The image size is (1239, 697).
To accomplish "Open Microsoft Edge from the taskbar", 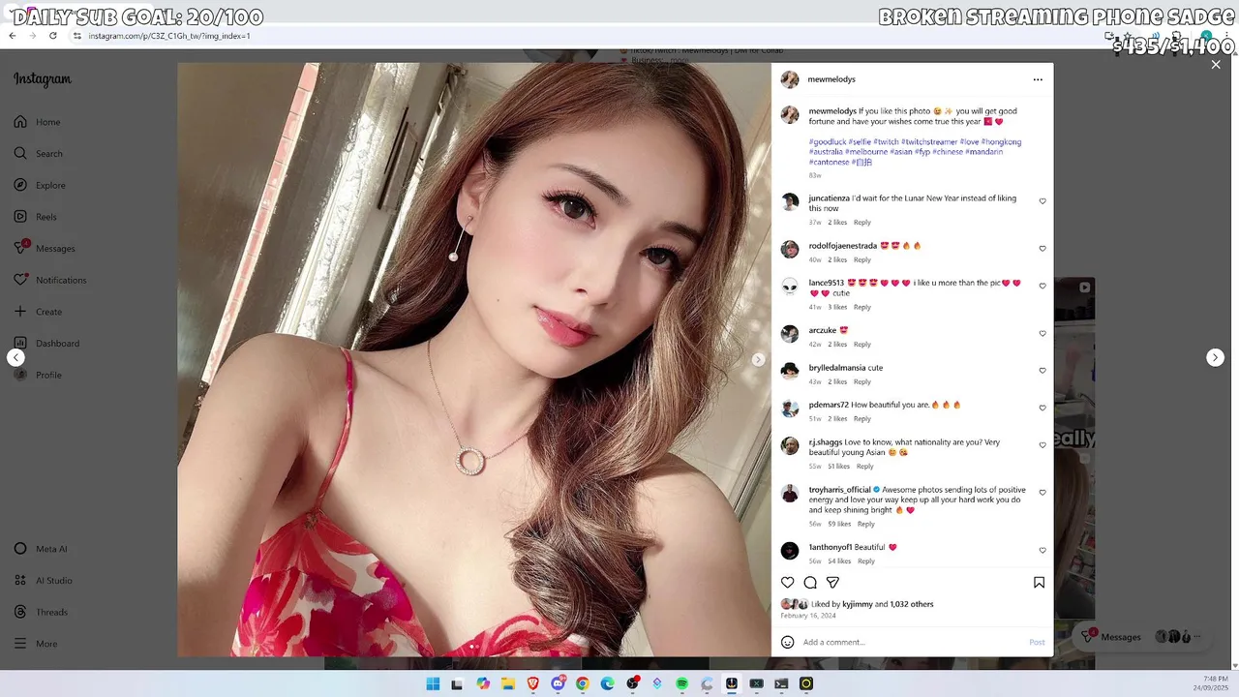I will click(607, 683).
